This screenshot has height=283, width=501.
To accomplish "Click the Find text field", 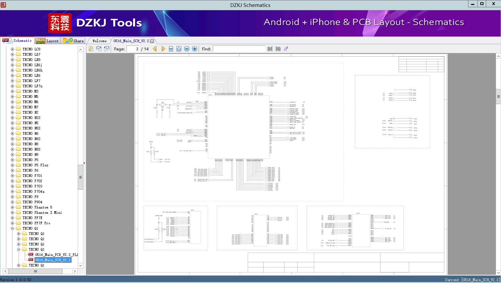I will (x=239, y=49).
